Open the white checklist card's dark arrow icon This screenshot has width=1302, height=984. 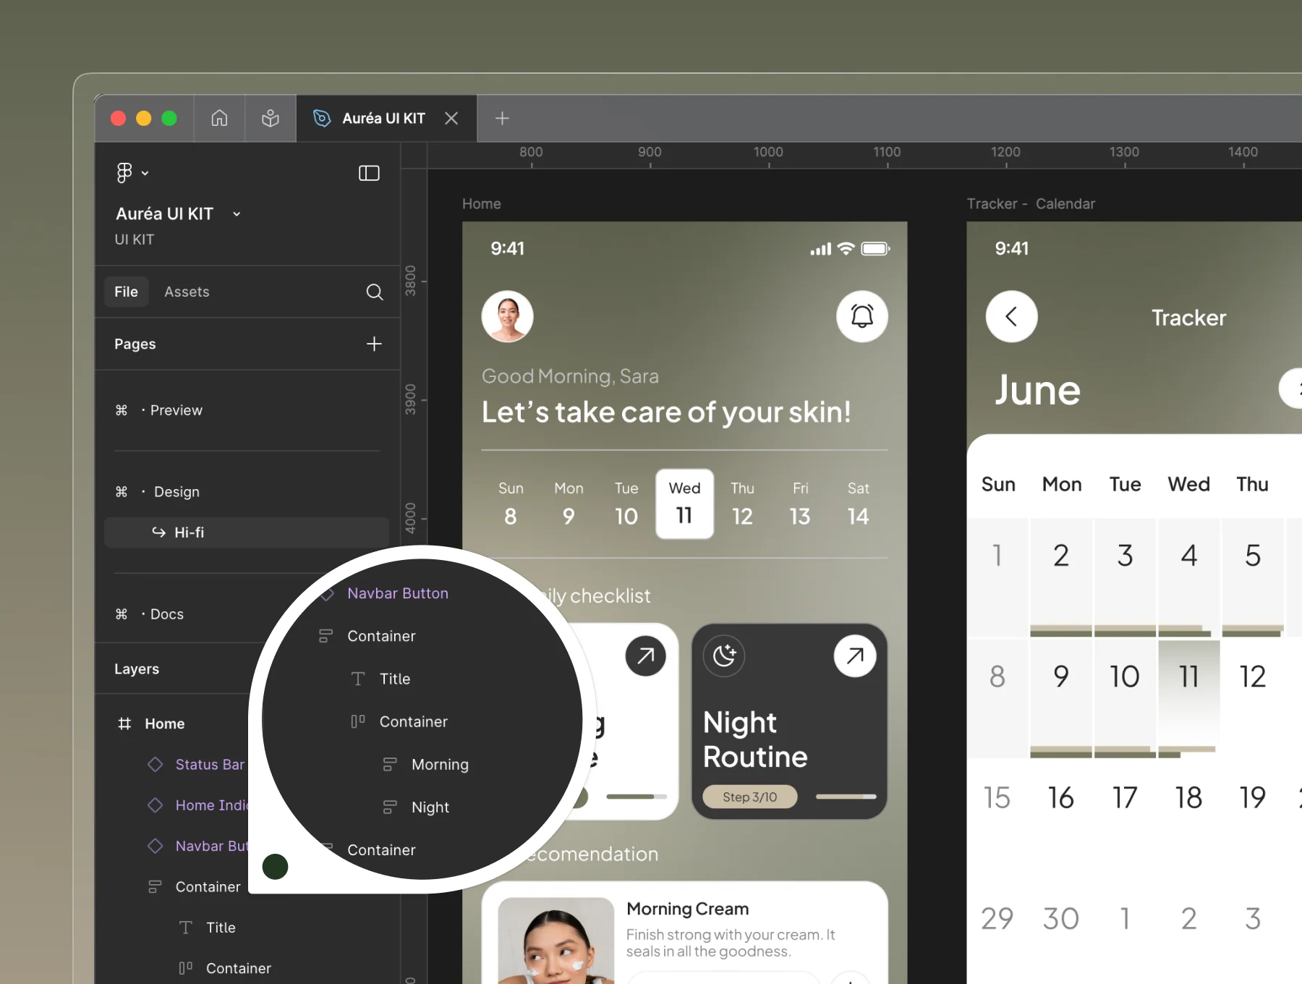click(645, 656)
